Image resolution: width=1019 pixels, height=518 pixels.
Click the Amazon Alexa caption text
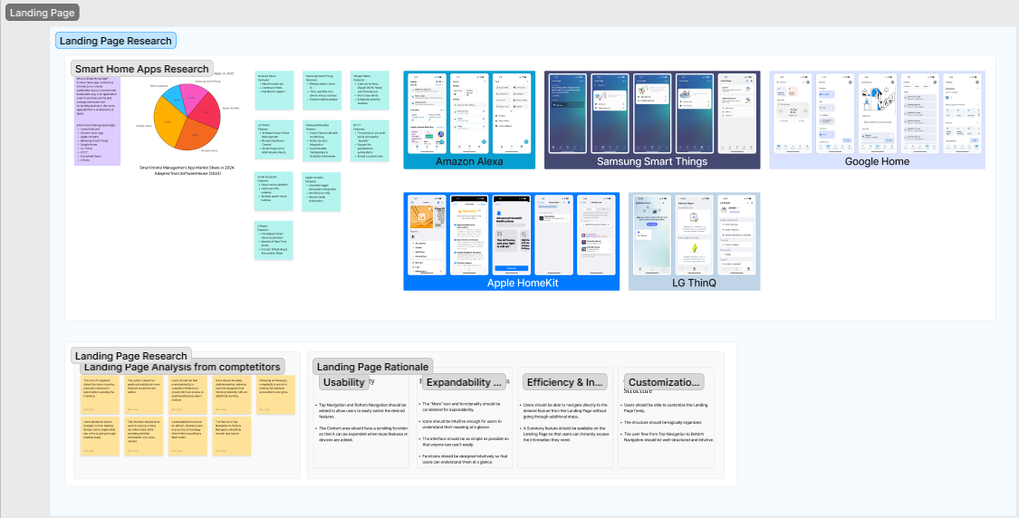(x=468, y=161)
